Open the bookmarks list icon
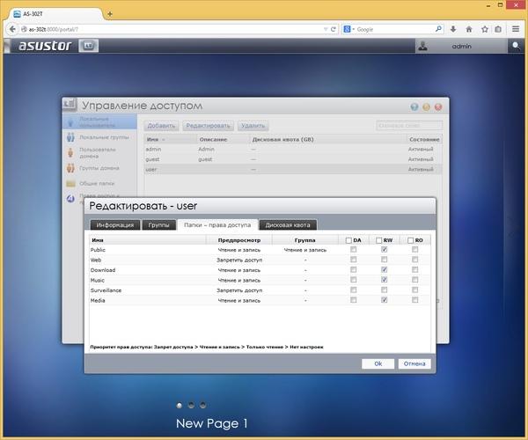Image resolution: width=528 pixels, height=440 pixels. point(498,29)
